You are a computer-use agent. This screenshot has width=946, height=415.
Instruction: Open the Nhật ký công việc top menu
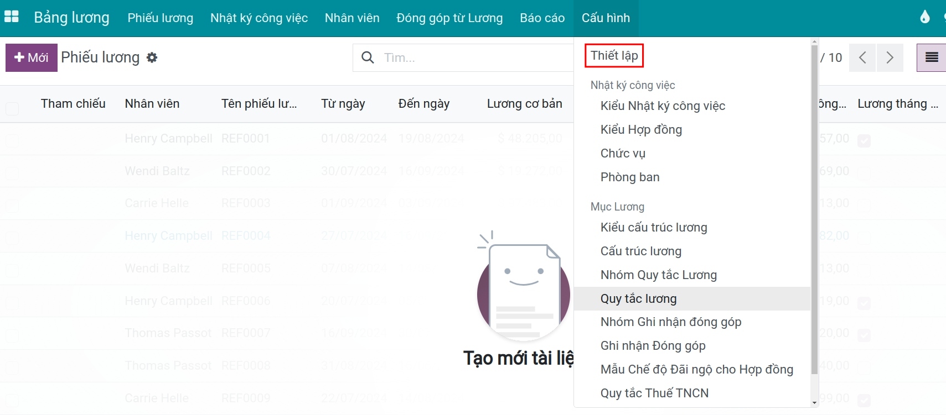pyautogui.click(x=259, y=18)
